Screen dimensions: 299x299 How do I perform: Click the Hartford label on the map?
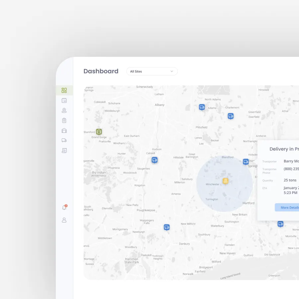point(248,203)
